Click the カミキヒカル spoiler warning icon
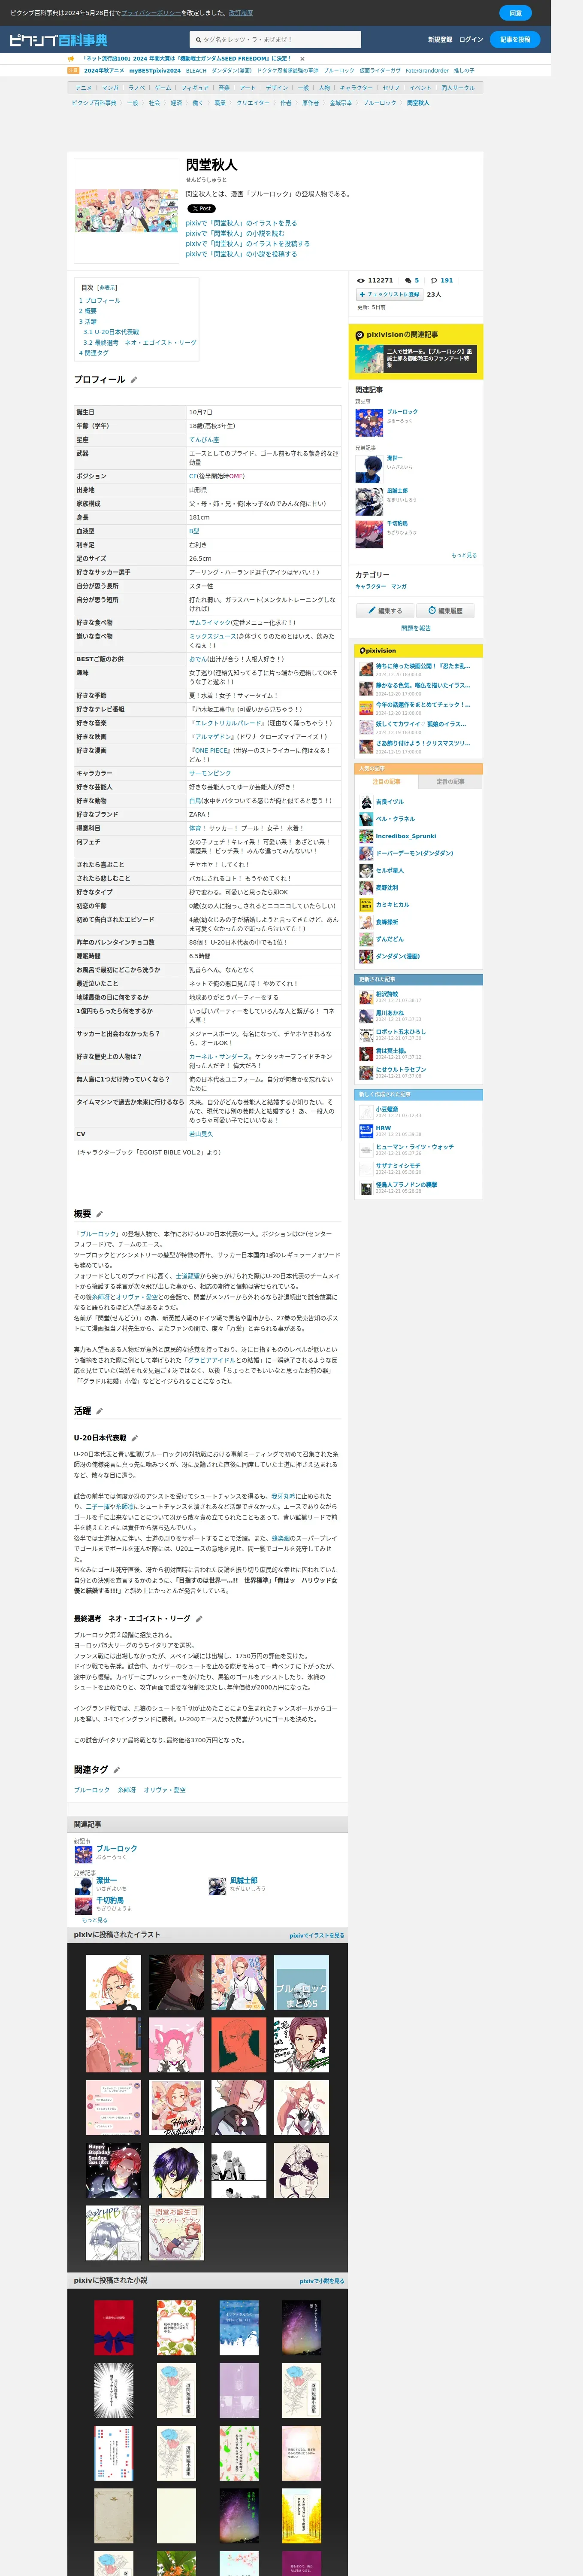 366,905
